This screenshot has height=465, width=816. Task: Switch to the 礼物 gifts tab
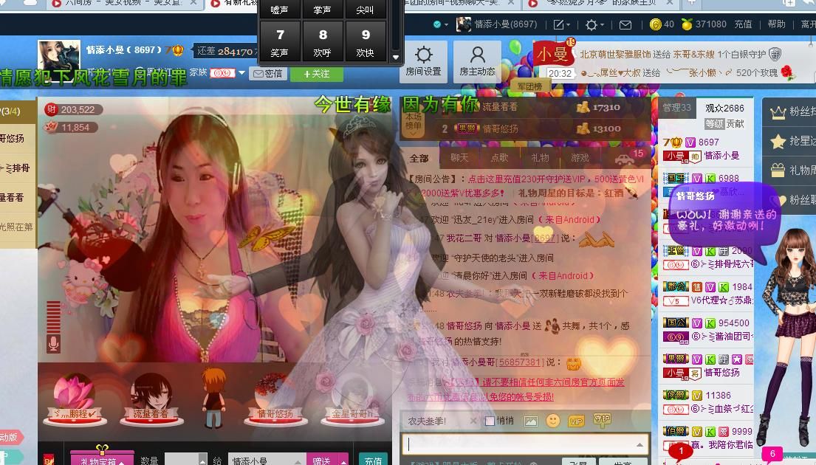click(x=540, y=157)
